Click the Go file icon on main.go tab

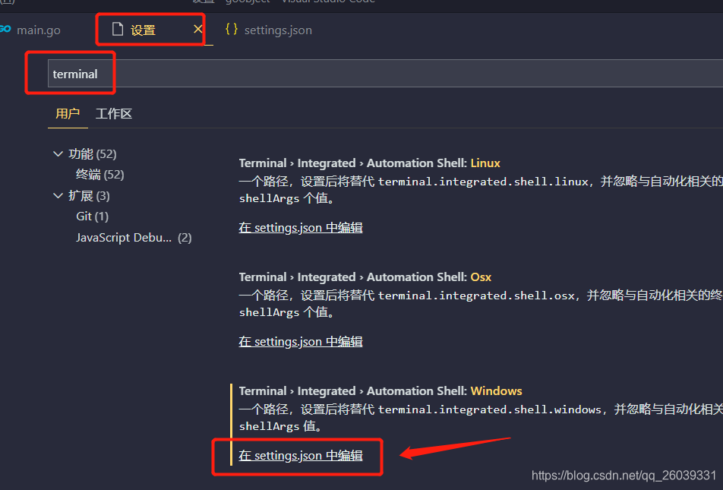tap(5, 30)
